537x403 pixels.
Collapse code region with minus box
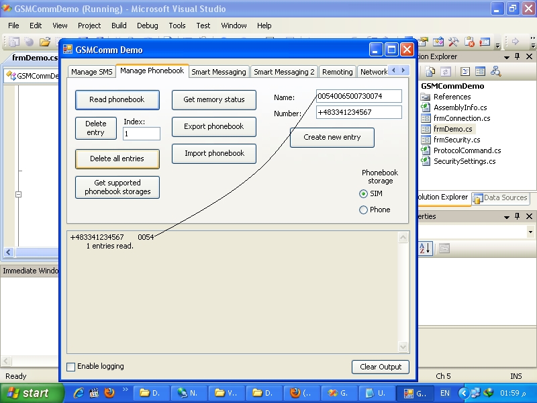tap(19, 194)
